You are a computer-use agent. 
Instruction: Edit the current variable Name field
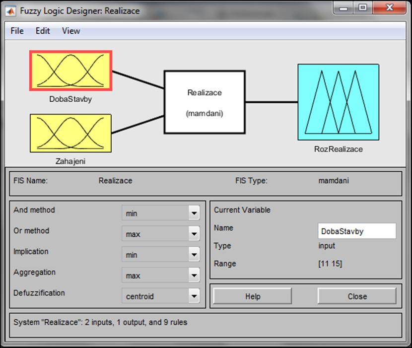click(357, 231)
